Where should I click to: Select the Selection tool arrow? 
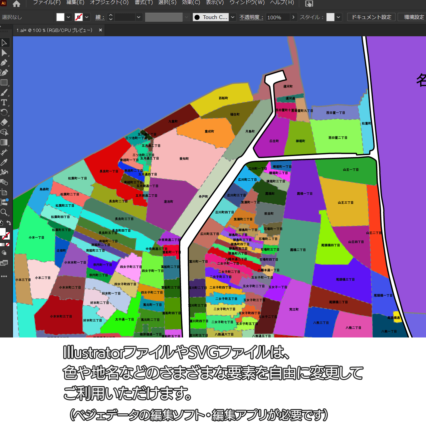[4, 43]
